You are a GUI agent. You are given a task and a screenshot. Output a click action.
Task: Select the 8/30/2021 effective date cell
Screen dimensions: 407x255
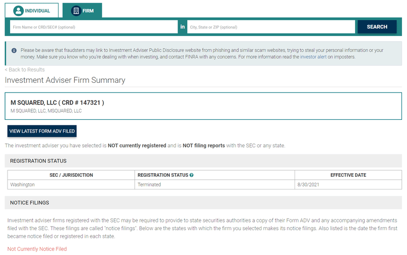pos(348,184)
